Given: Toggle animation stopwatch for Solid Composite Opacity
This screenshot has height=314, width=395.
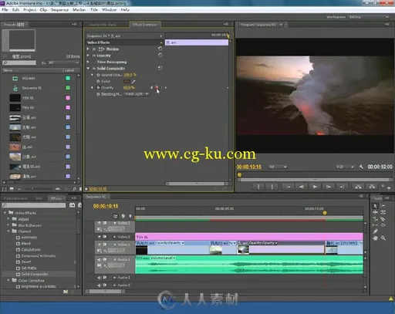Looking at the screenshot, I should 98,88.
